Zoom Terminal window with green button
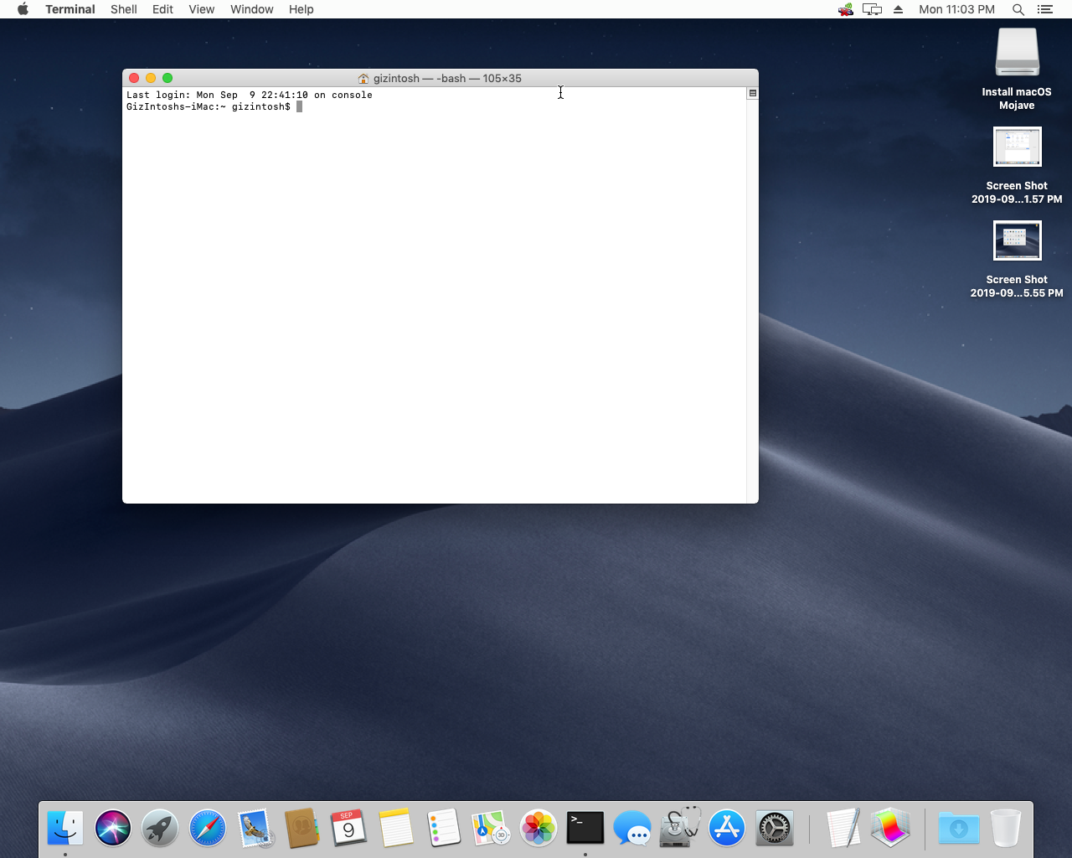Screen dimensions: 1072x858 [x=167, y=78]
